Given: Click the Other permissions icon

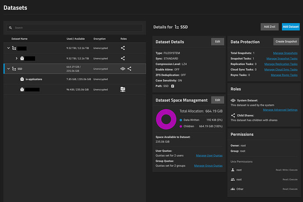Looking at the screenshot, I should coord(233,189).
